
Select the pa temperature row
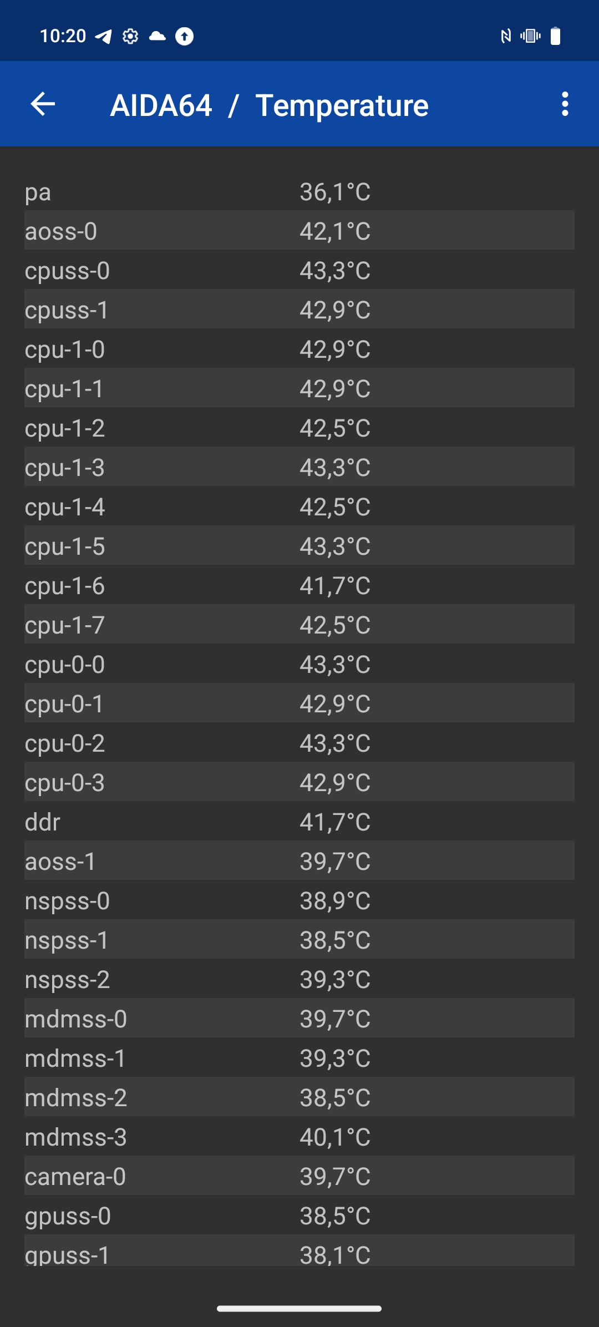[299, 191]
